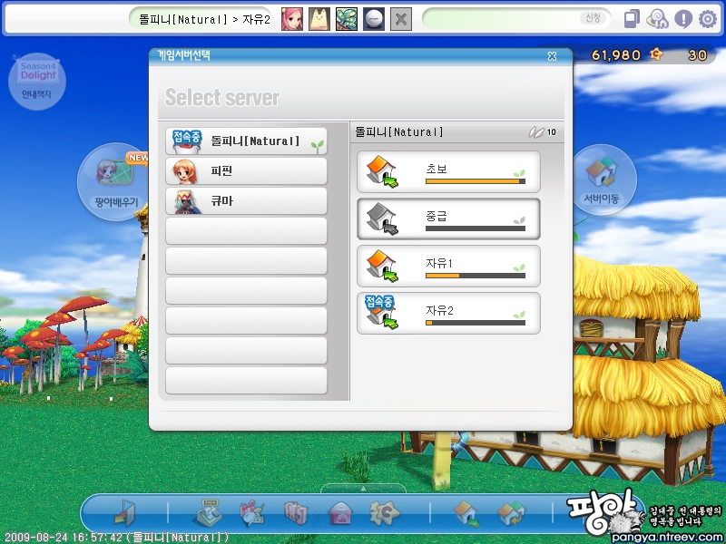The image size is (726, 544).
Task: Click the 자유1 channel occupancy bar
Action: tap(476, 276)
